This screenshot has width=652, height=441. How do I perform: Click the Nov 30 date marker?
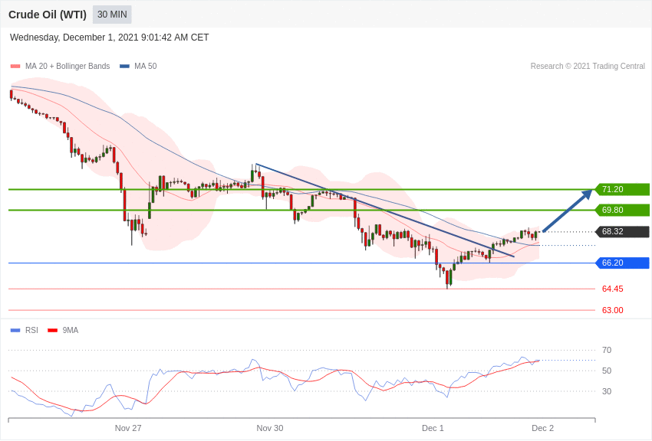pyautogui.click(x=270, y=428)
